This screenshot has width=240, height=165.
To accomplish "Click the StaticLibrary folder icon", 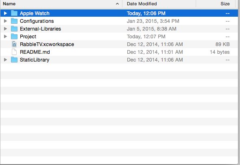I will point(14,59).
